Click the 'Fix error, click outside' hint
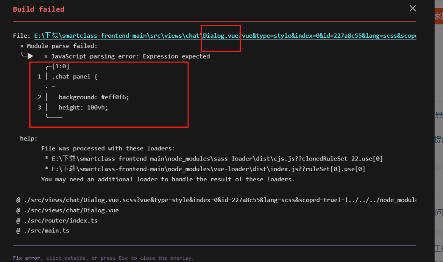The image size is (443, 262). [x=104, y=258]
